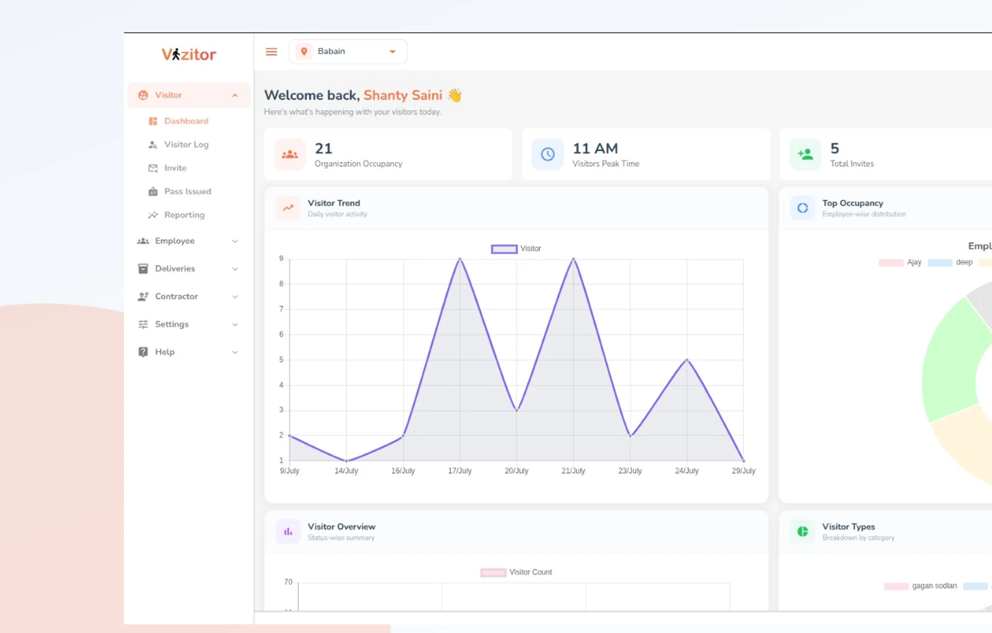Toggle the deep legend swatch
The image size is (992, 633).
pyautogui.click(x=940, y=263)
